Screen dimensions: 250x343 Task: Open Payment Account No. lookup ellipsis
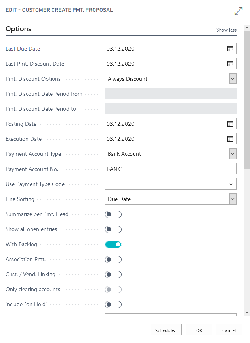coord(231,169)
